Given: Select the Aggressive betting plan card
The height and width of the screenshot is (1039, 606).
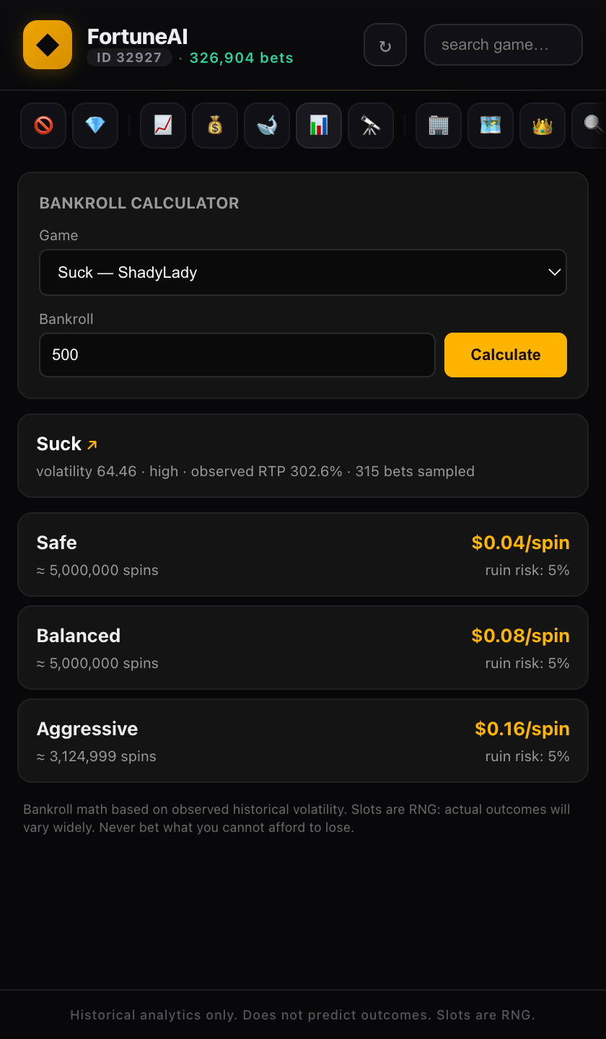Looking at the screenshot, I should tap(303, 740).
